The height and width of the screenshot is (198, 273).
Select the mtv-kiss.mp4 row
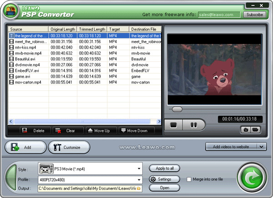[85, 47]
